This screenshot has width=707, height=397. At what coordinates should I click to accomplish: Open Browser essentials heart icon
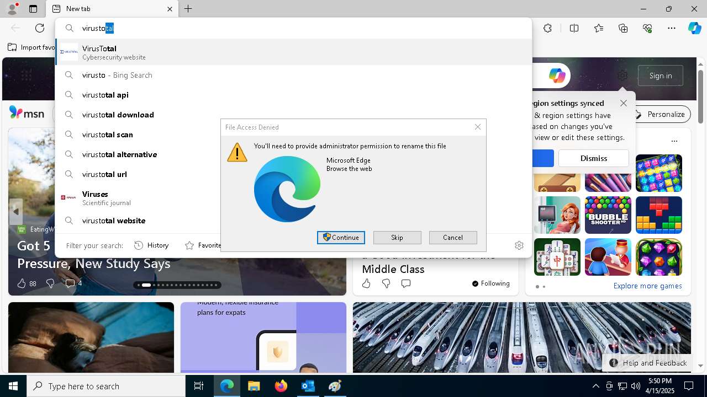pyautogui.click(x=647, y=28)
